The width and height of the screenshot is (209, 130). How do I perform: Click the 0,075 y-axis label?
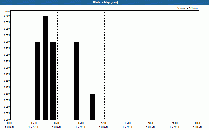click(7, 100)
